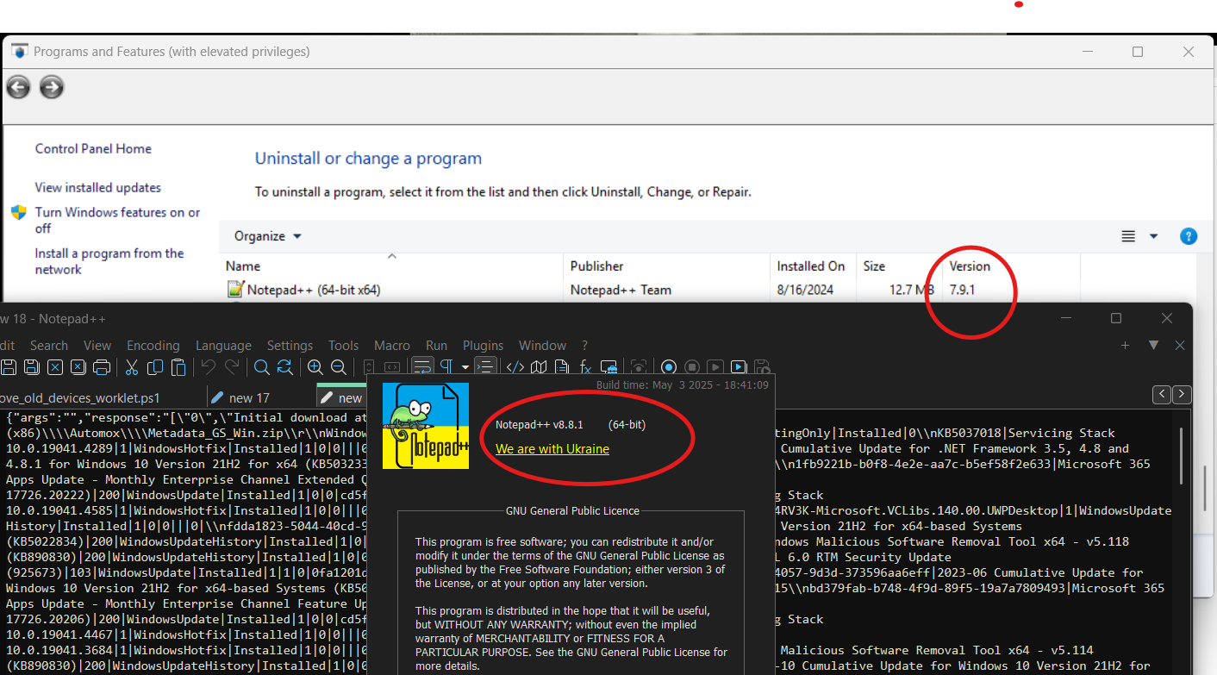Open view options dropdown arrow

(x=1153, y=236)
